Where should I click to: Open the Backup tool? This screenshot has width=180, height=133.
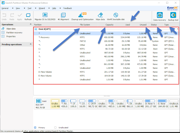173,17
